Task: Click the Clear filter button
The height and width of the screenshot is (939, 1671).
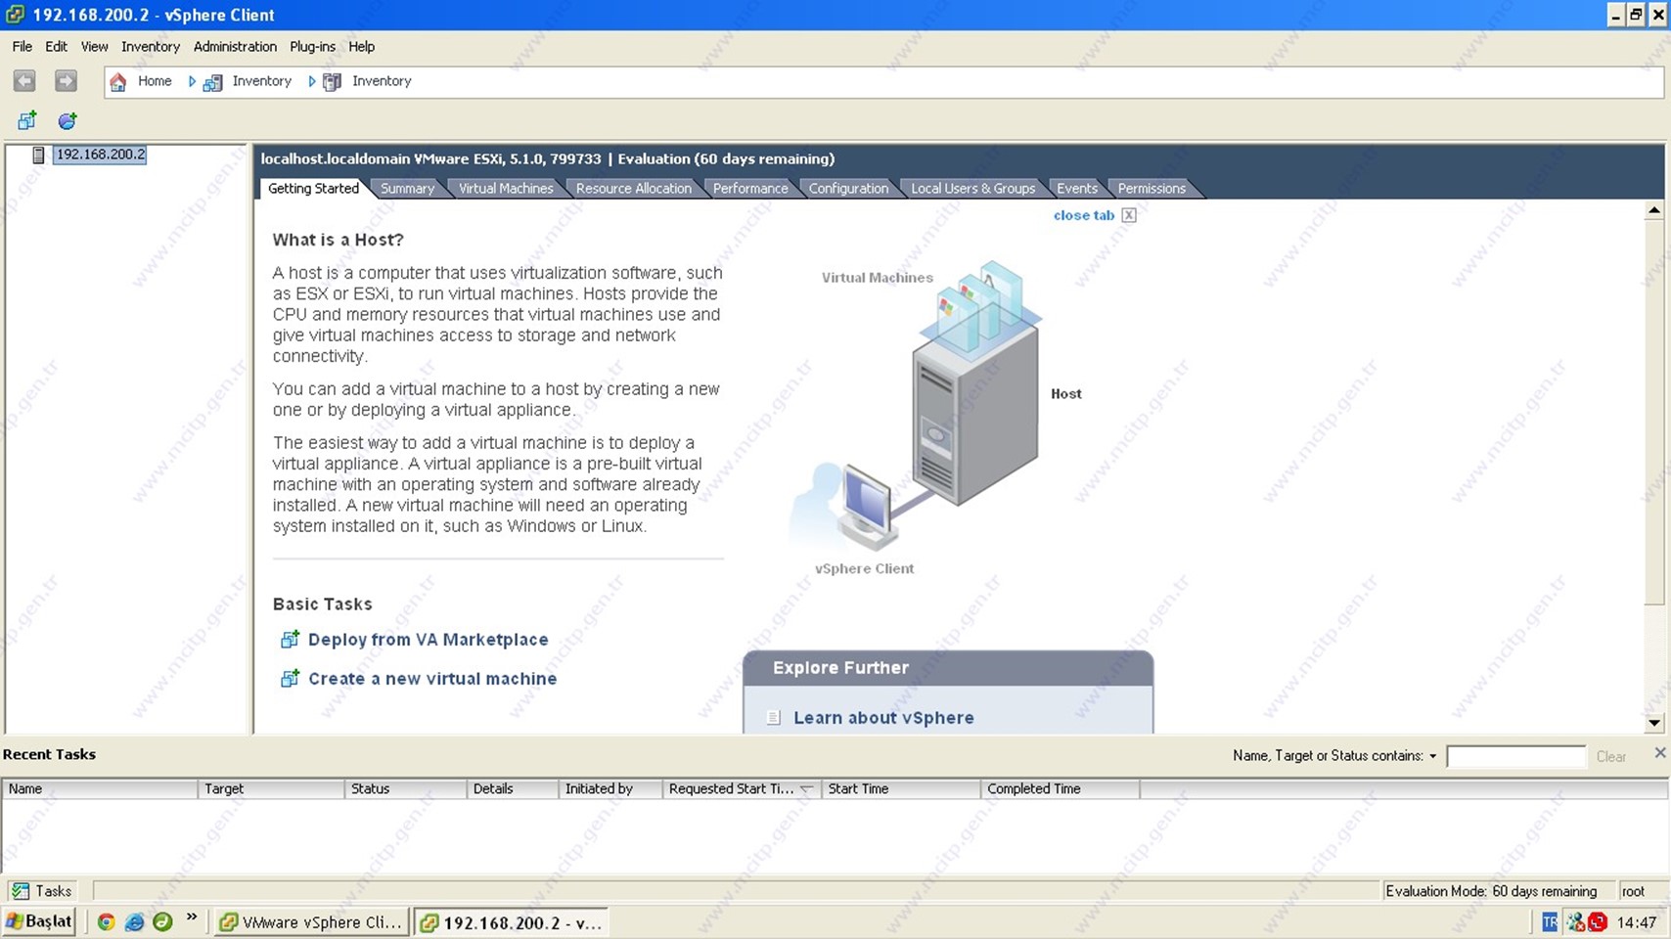Action: point(1610,756)
